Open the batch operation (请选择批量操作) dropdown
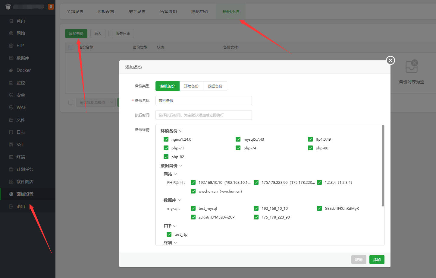This screenshot has height=278, width=436. [x=96, y=102]
